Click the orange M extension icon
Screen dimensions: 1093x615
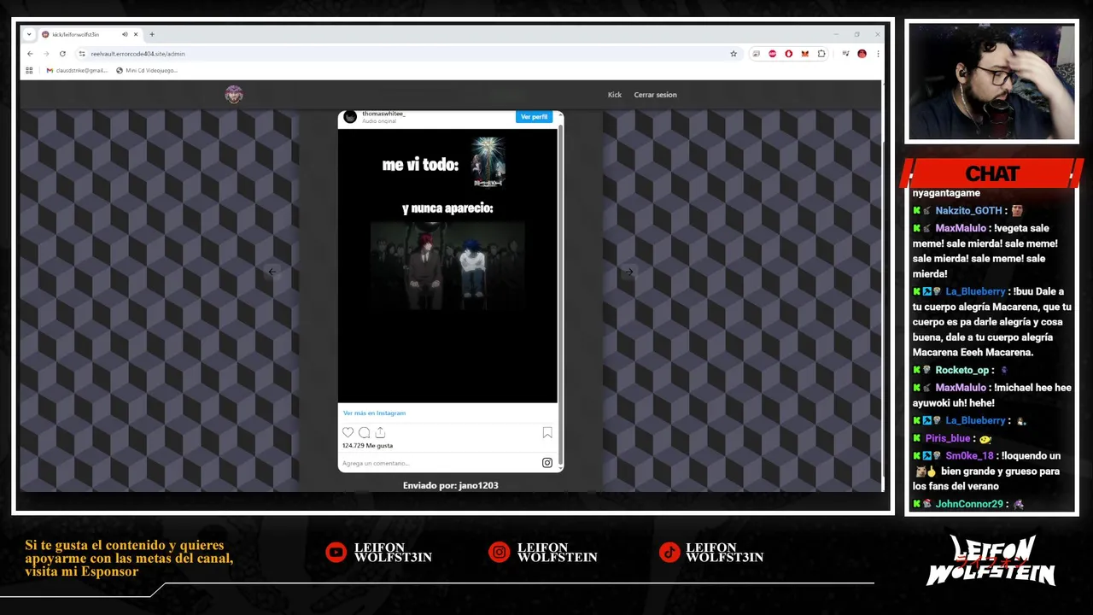(804, 54)
